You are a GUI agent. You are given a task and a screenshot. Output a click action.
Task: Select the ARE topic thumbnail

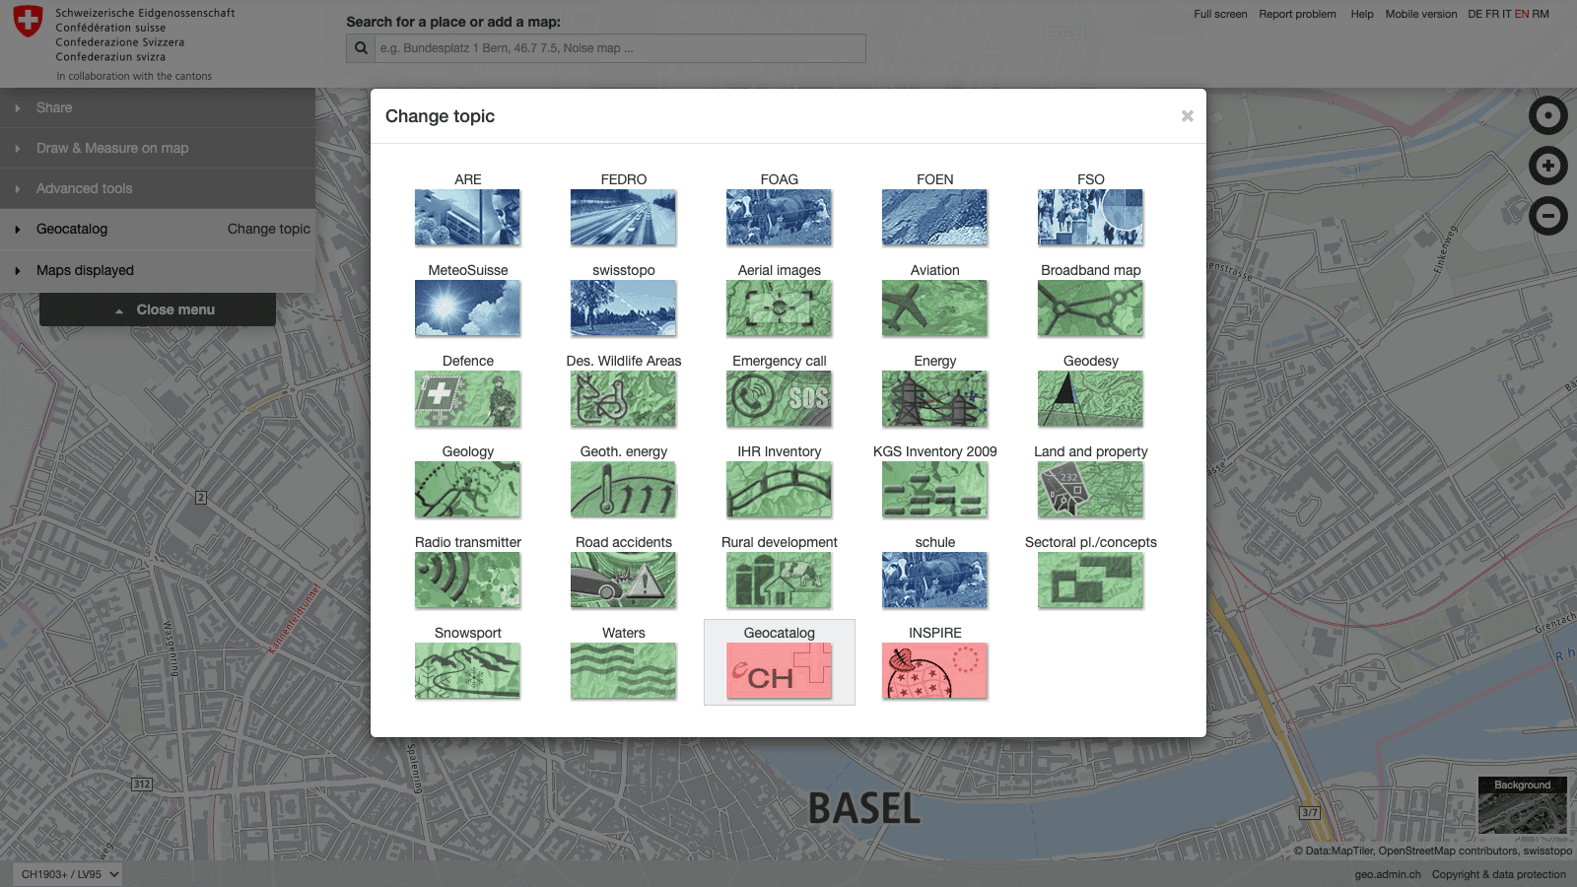coord(467,217)
